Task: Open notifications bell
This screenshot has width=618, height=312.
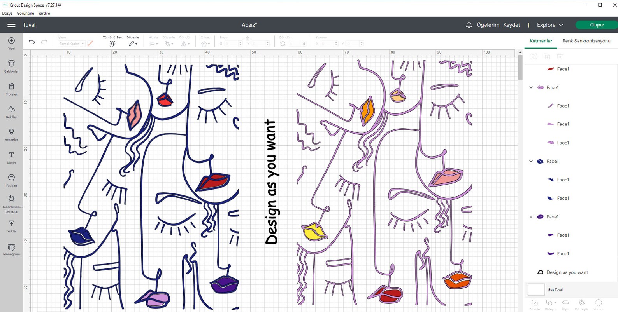Action: click(469, 25)
